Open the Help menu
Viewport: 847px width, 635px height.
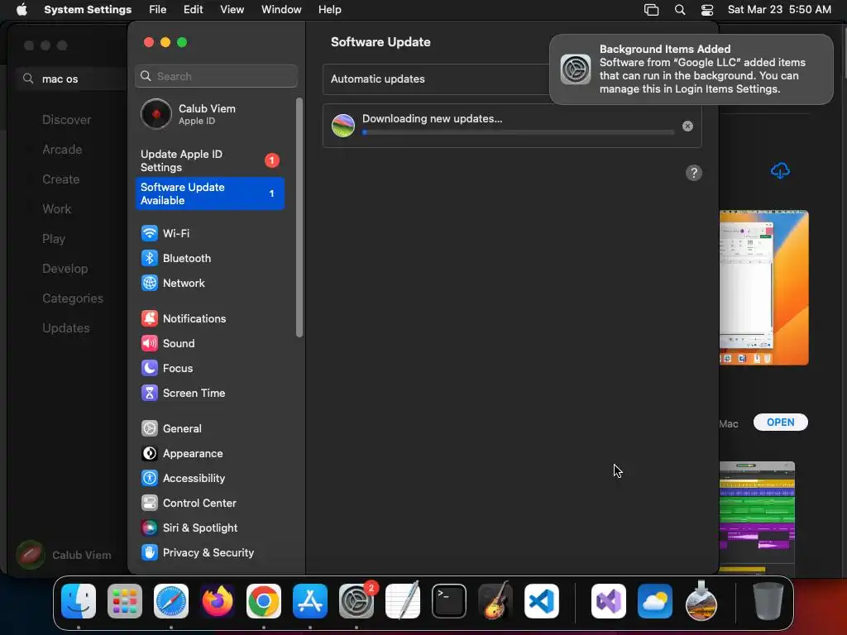329,9
